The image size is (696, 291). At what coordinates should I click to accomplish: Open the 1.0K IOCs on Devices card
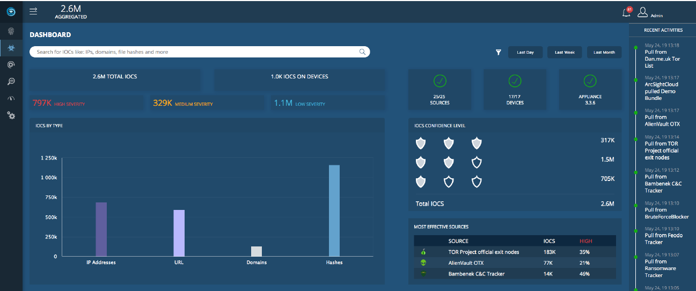299,80
